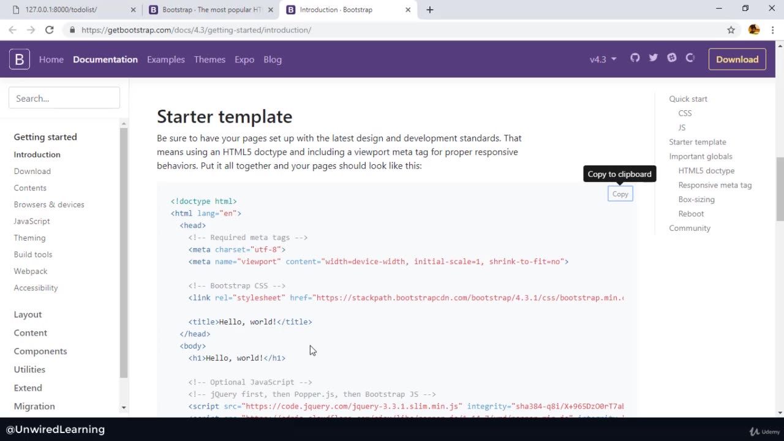Viewport: 784px width, 441px height.
Task: Go back with browser back arrow
Action: coord(12,29)
